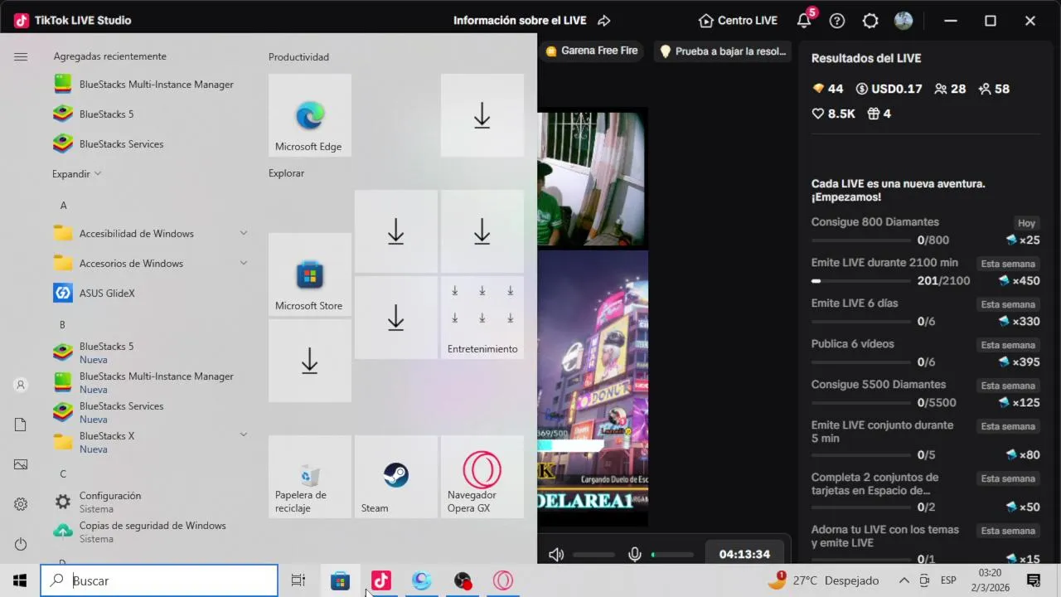Click the 201/2100 progress bar

860,281
